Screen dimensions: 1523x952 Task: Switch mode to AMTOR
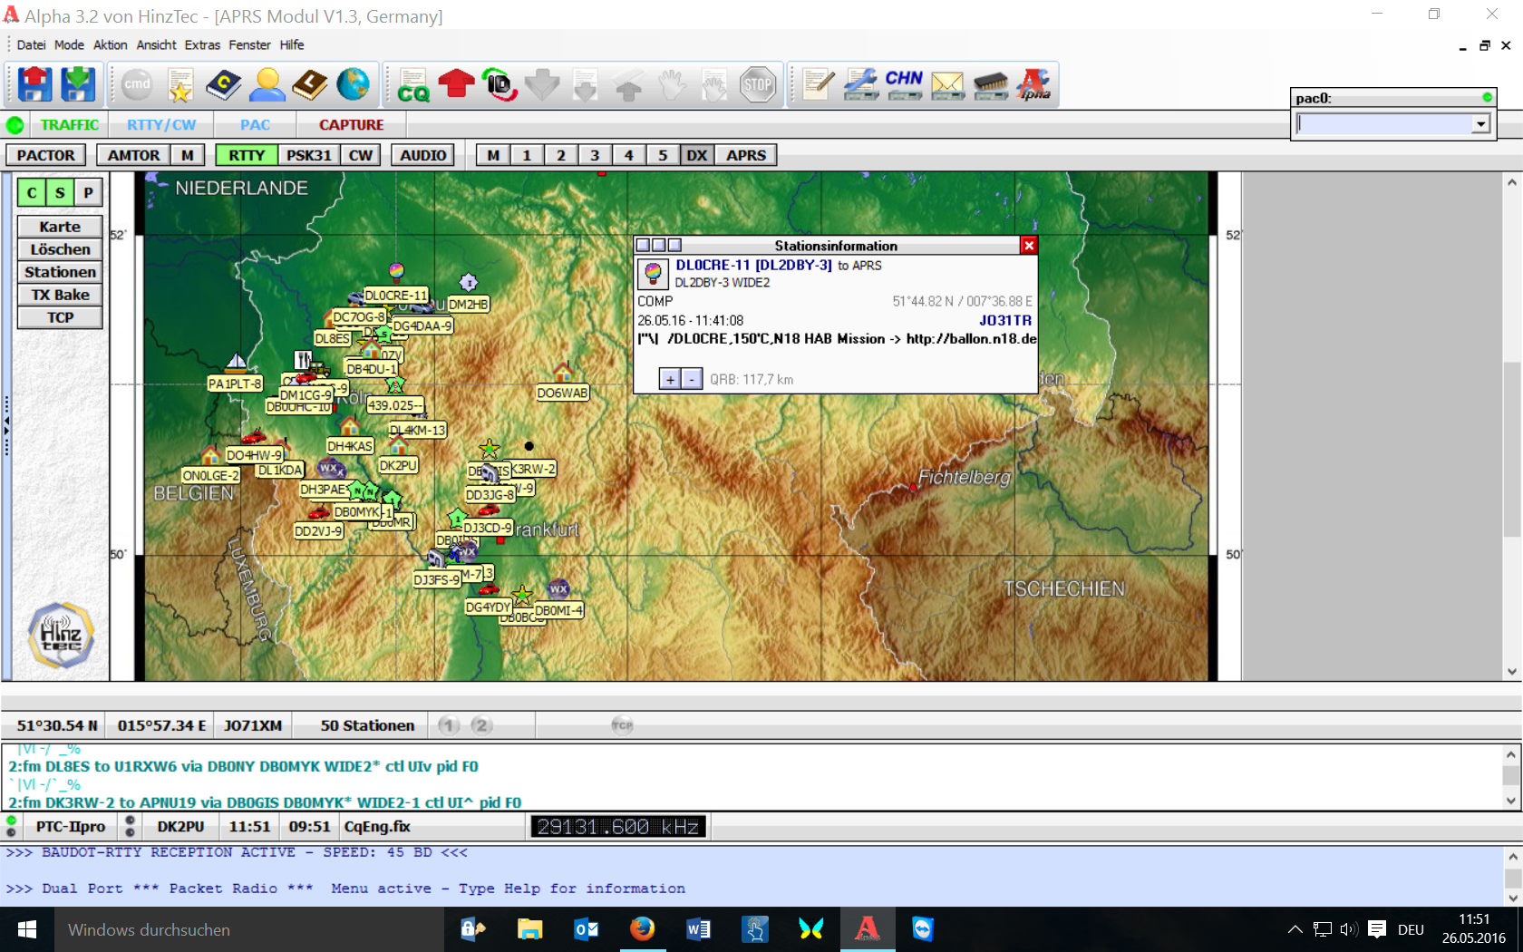tap(133, 155)
